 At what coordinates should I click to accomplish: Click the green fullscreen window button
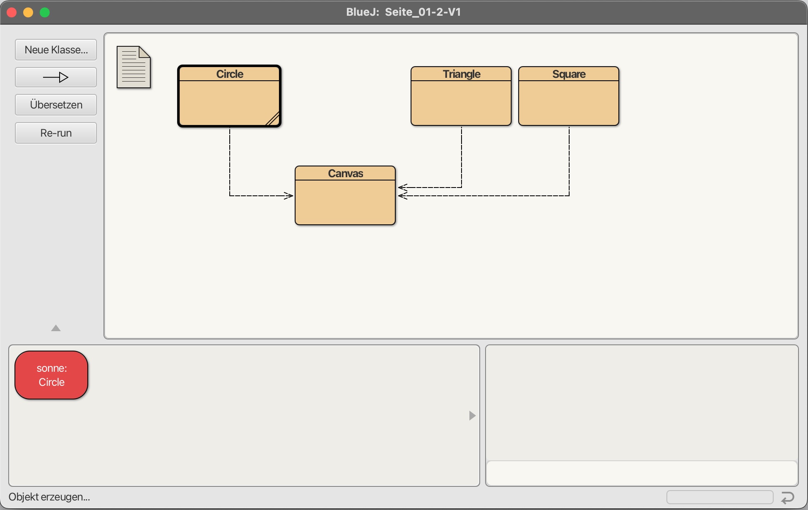click(x=45, y=12)
